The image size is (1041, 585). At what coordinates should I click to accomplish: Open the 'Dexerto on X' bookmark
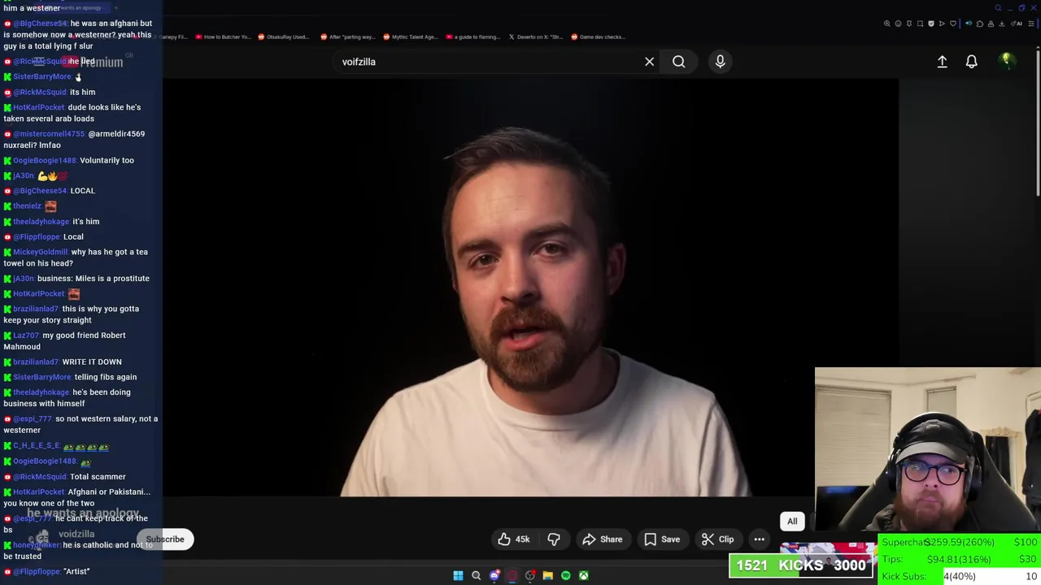coord(535,37)
